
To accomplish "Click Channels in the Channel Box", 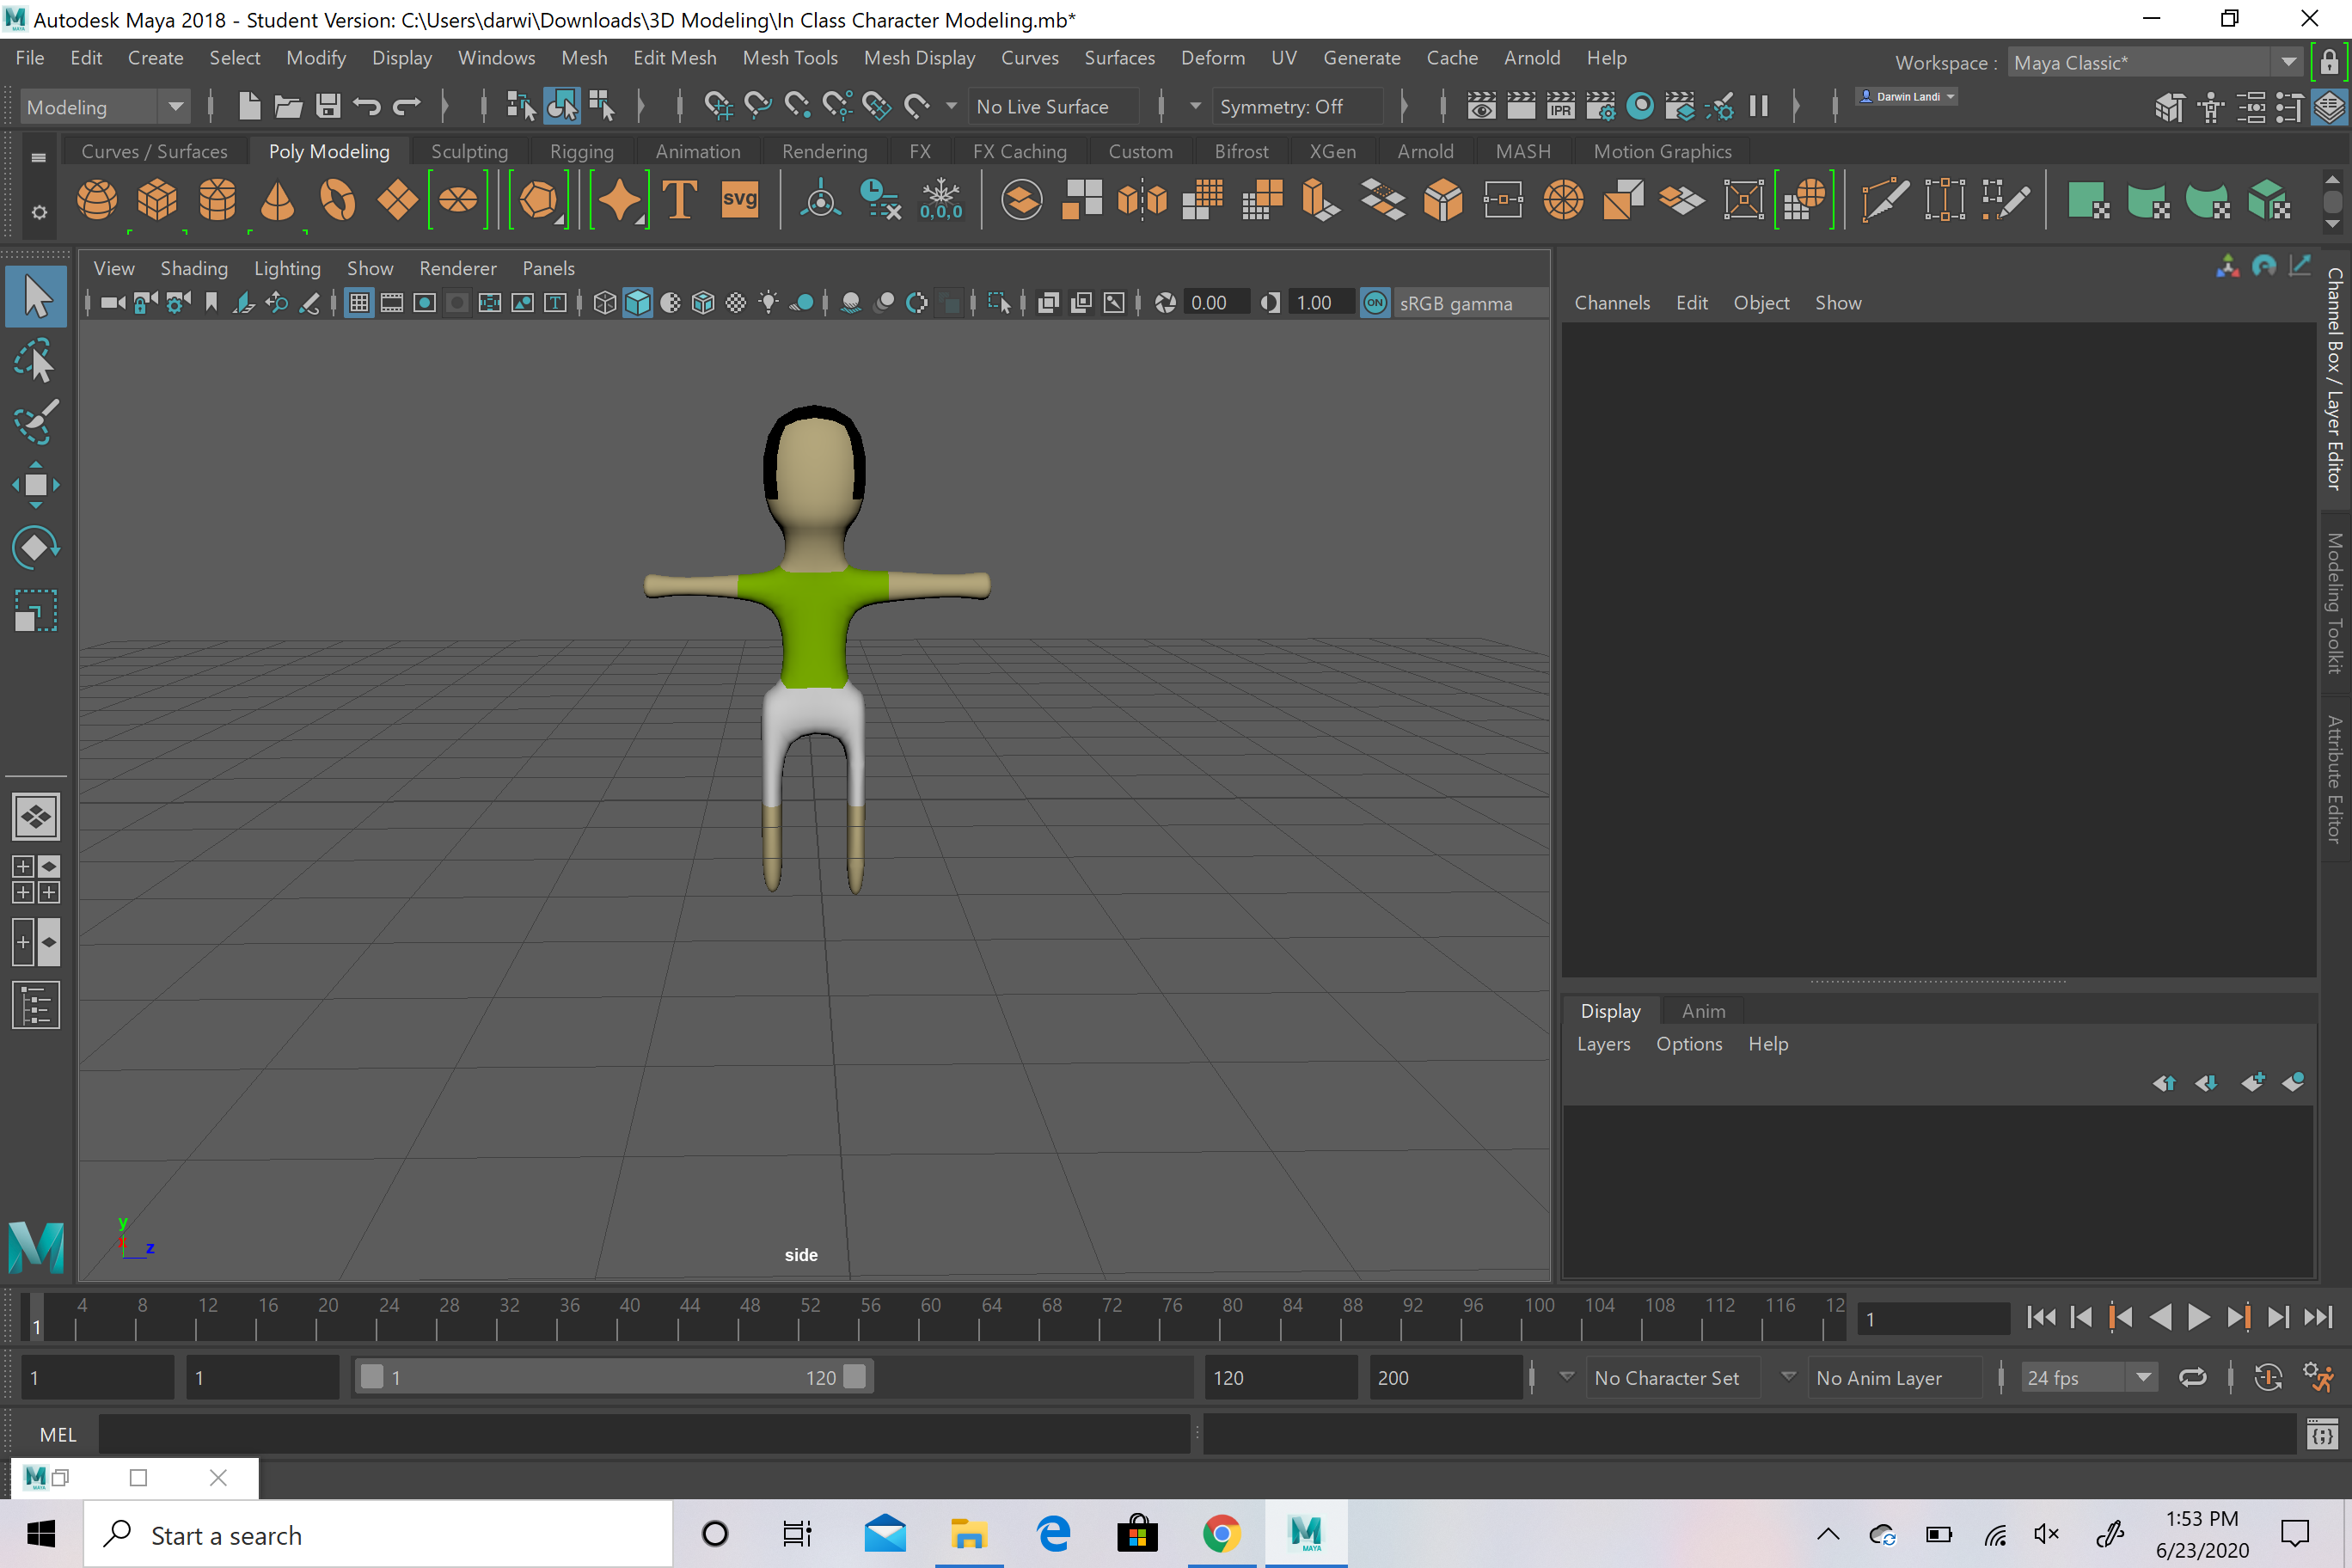I will point(1612,303).
